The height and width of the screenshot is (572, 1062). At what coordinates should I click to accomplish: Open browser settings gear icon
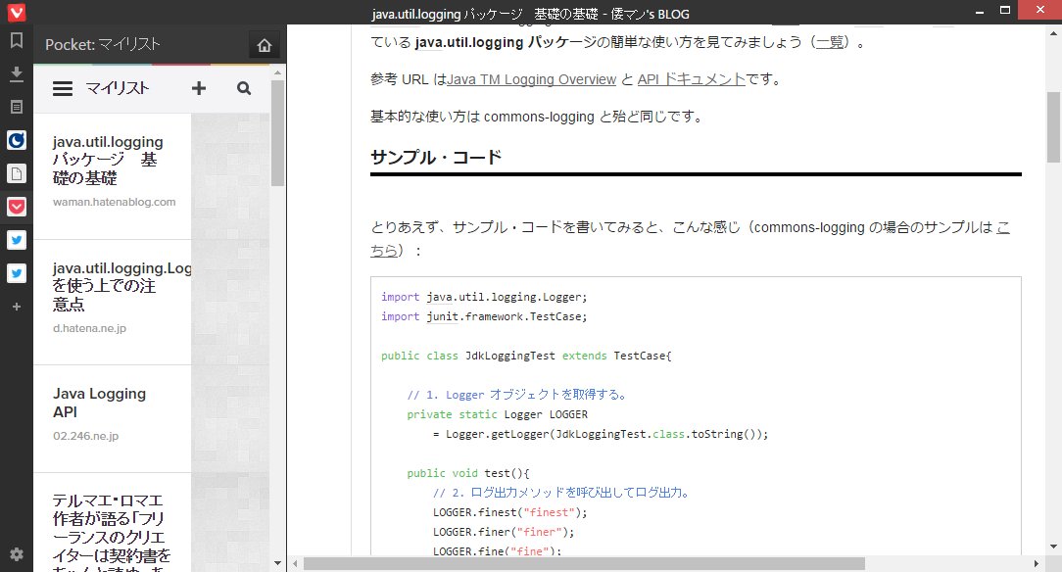tap(17, 554)
